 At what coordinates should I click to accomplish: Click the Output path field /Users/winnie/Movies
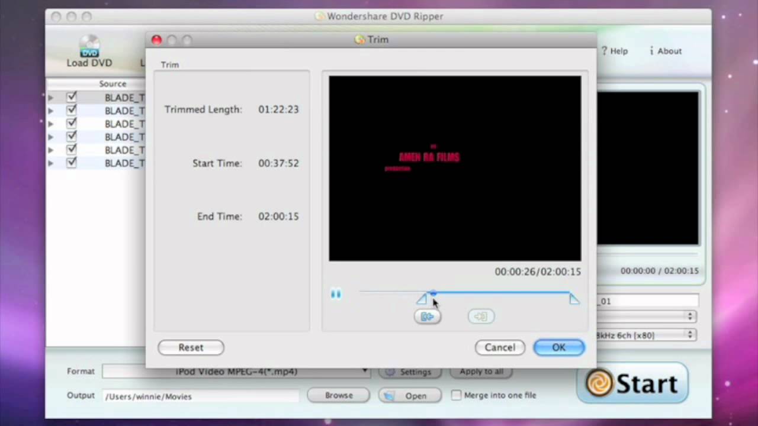(201, 396)
